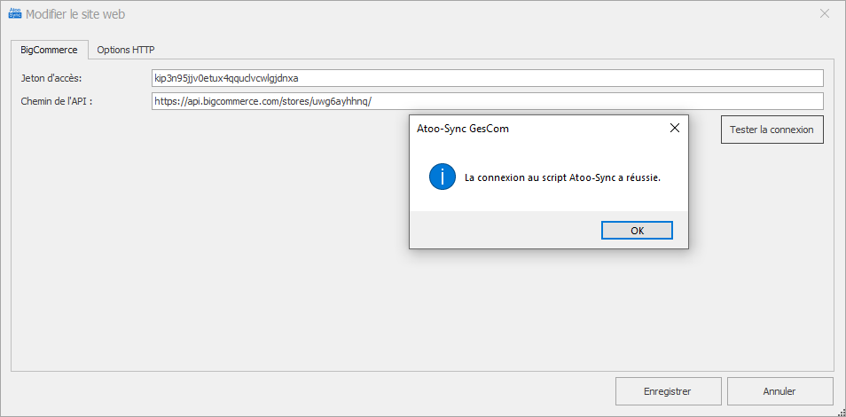
Task: Click the connexion réussie message text
Action: [562, 177]
